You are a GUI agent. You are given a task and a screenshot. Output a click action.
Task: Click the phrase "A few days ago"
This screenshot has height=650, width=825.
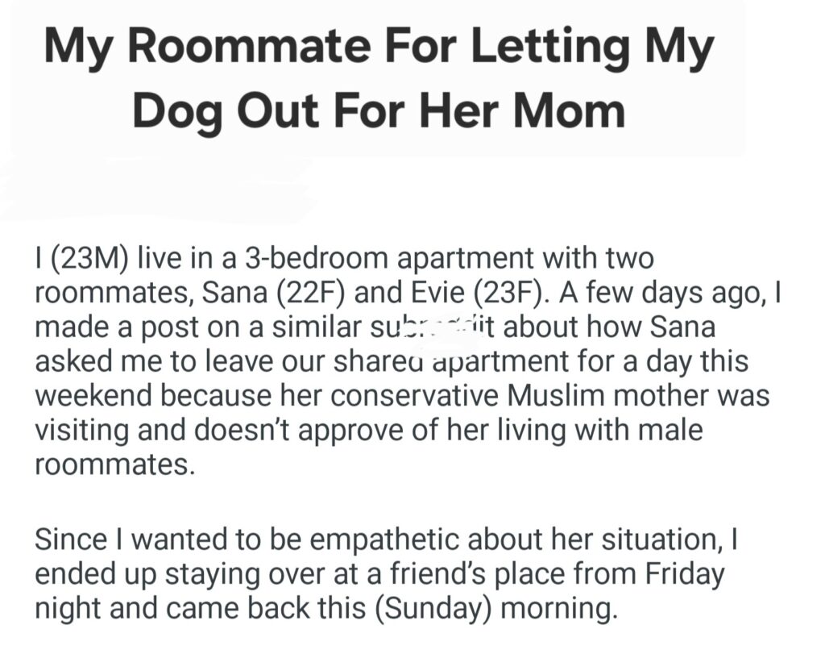(x=660, y=294)
